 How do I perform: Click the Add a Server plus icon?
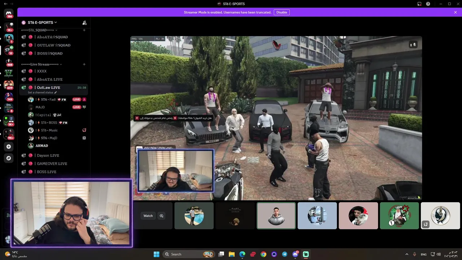click(x=9, y=147)
